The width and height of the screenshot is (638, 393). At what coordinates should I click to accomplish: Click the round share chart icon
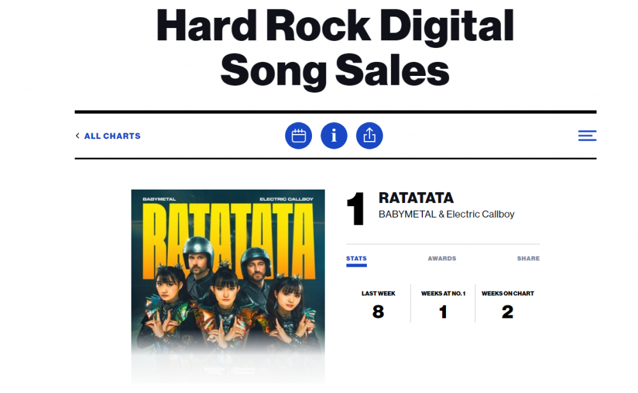click(369, 136)
